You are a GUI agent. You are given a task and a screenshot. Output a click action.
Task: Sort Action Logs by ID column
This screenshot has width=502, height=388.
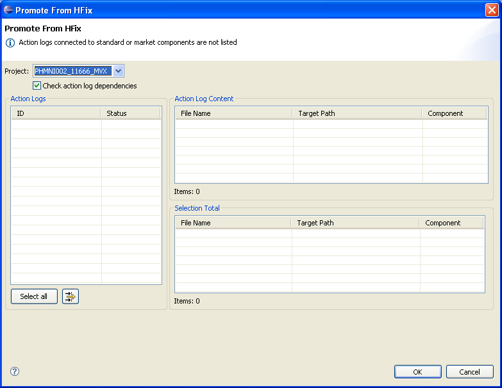point(56,113)
